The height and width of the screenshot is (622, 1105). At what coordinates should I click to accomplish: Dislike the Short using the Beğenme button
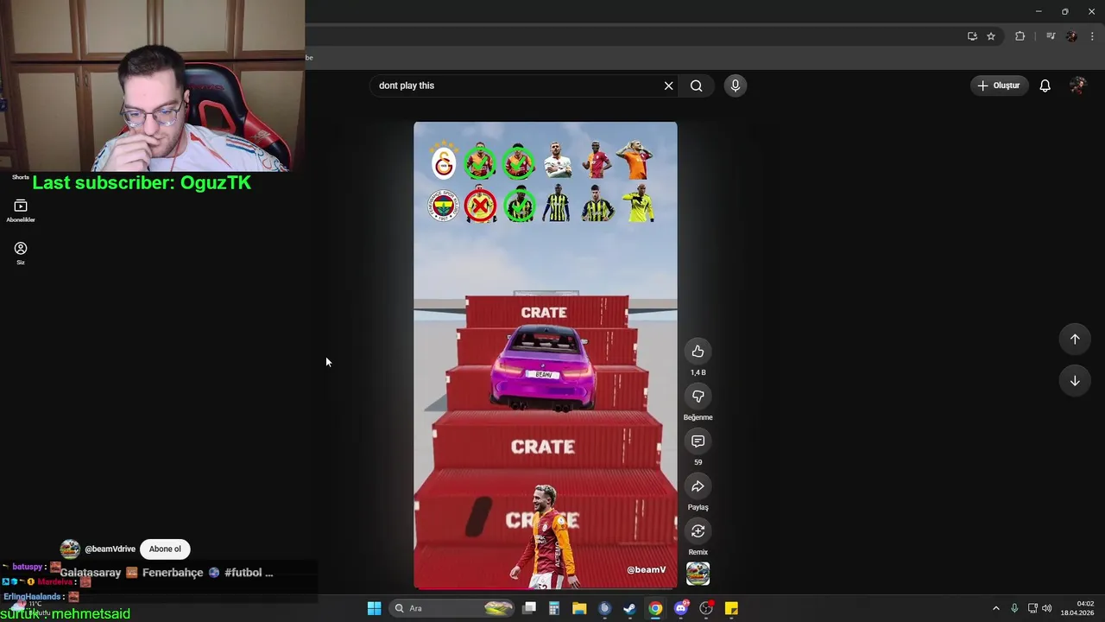pos(698,396)
